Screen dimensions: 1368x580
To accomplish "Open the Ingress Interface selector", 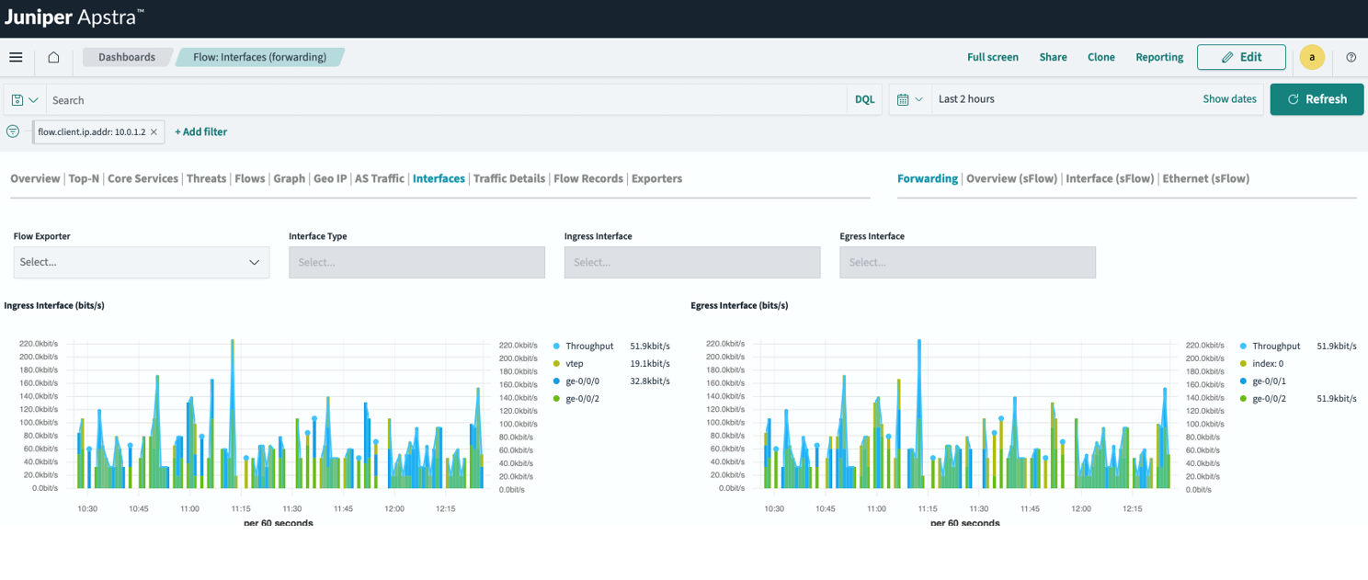I will (691, 262).
